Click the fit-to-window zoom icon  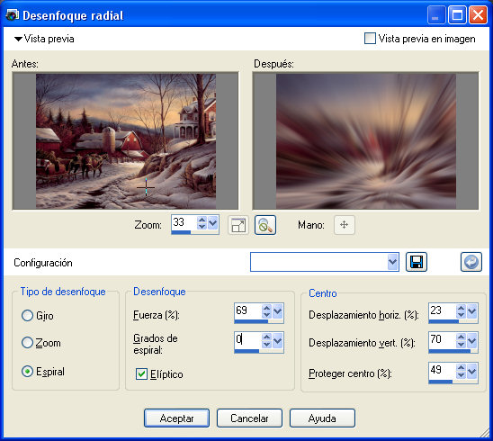[x=238, y=225]
